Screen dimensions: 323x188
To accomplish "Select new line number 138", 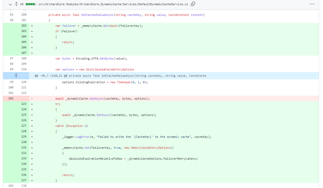I will [x=24, y=186].
